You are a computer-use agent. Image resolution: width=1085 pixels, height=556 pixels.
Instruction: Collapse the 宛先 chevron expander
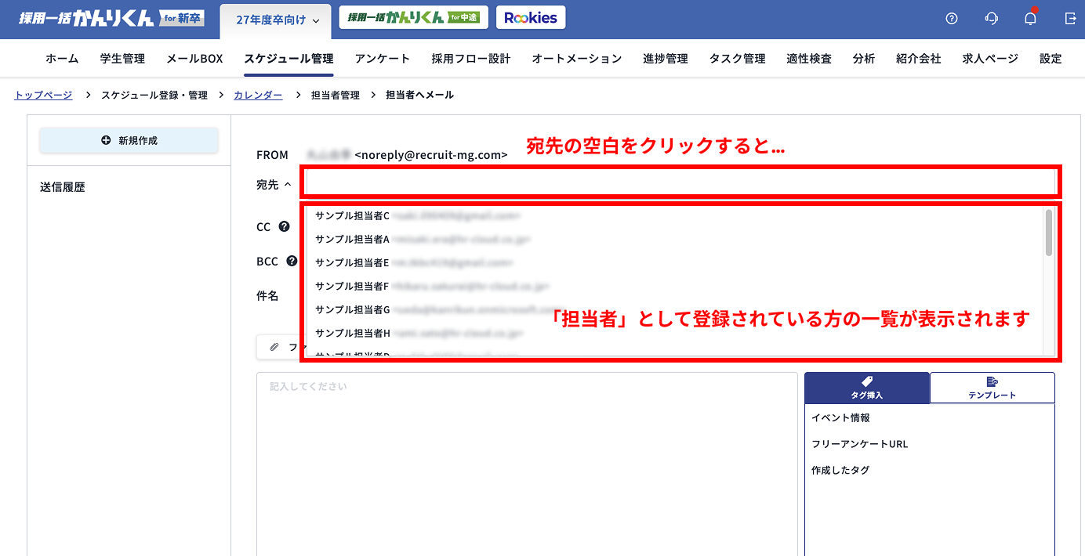point(288,186)
